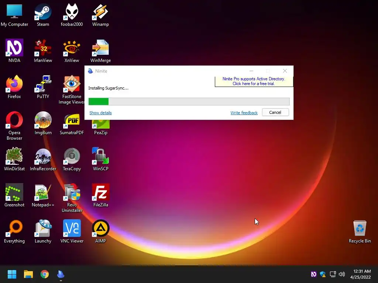The height and width of the screenshot is (283, 378).
Task: Select the Everything desktop shortcut
Action: [14, 231]
